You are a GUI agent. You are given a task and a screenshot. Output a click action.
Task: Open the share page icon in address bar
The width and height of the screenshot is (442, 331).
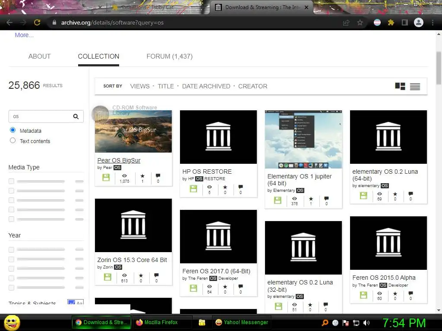[x=346, y=22]
